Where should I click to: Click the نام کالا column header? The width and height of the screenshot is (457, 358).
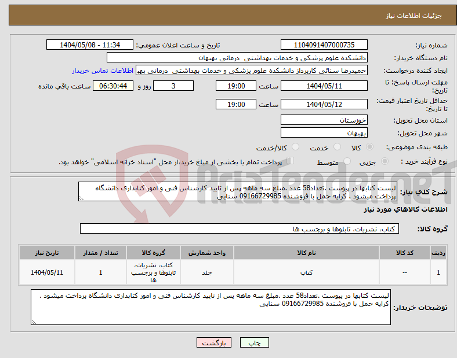[306, 253]
